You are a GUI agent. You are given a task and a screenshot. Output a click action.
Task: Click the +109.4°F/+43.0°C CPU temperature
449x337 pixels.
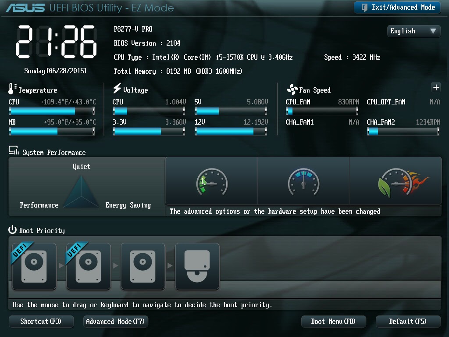pos(68,102)
